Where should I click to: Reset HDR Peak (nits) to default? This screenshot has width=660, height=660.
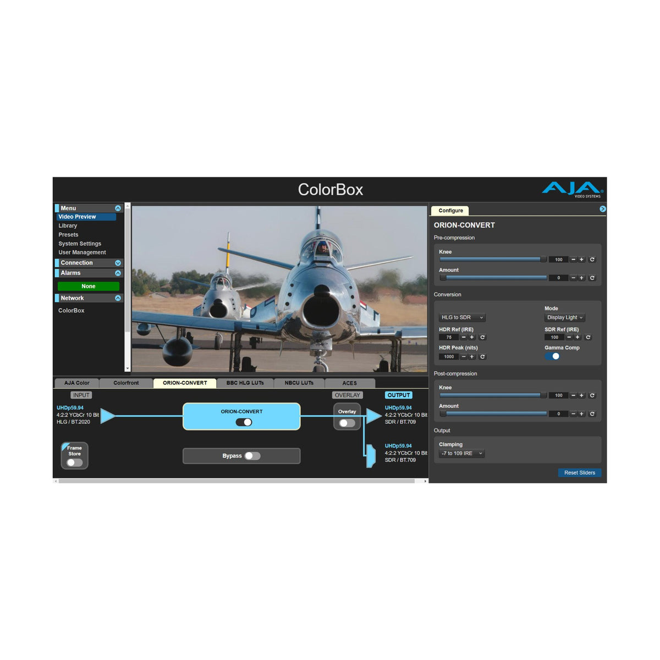pos(482,357)
